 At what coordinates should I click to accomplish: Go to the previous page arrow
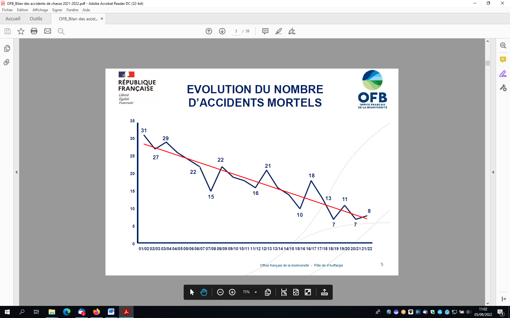click(209, 31)
